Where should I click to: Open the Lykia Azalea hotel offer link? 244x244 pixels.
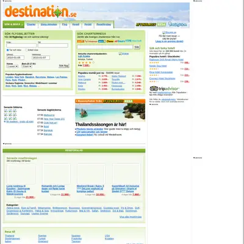84,56
